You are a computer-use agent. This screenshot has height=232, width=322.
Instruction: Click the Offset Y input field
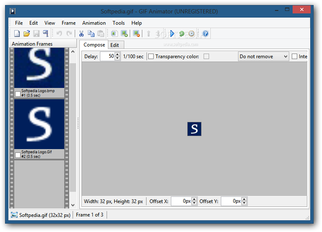coord(231,201)
